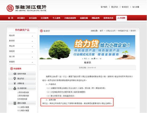
Task: Click 联保贷 at the breadcrumb end
Action: click(x=133, y=31)
